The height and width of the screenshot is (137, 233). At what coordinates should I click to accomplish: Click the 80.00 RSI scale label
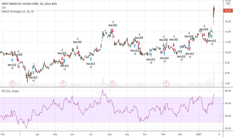[x=228, y=91]
